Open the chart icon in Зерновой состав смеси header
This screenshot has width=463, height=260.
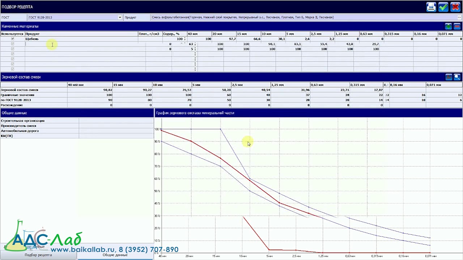449,77
